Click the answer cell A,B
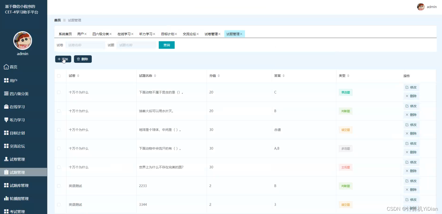Image resolution: width=442 pixels, height=214 pixels. tap(277, 148)
